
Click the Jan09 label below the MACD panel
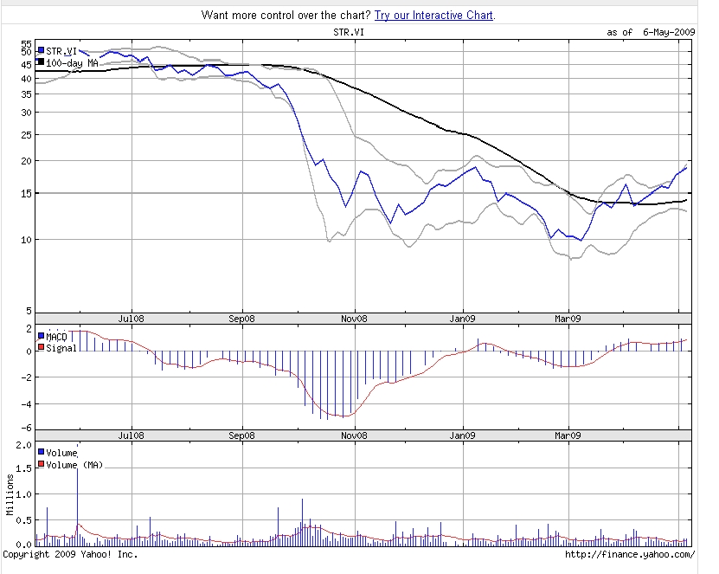coord(462,435)
